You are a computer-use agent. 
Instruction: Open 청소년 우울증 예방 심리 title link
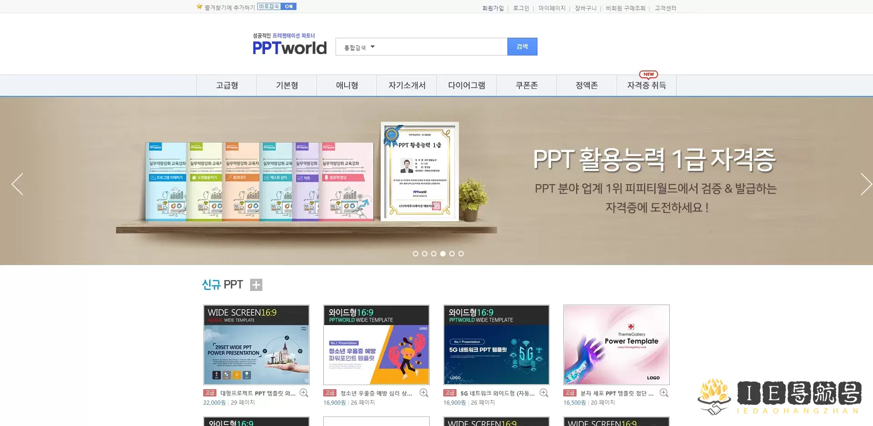(376, 393)
